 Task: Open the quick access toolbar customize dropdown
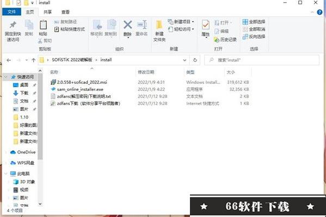[x=32, y=3]
